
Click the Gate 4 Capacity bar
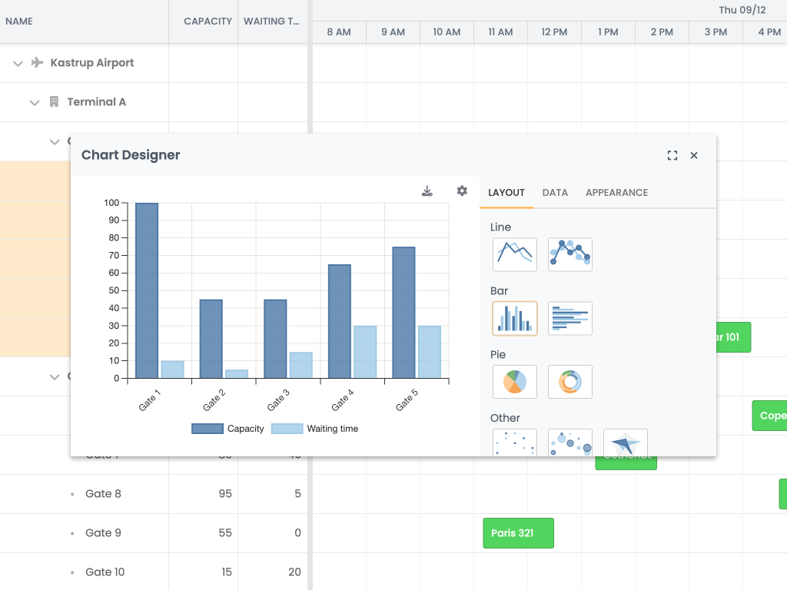tap(340, 321)
